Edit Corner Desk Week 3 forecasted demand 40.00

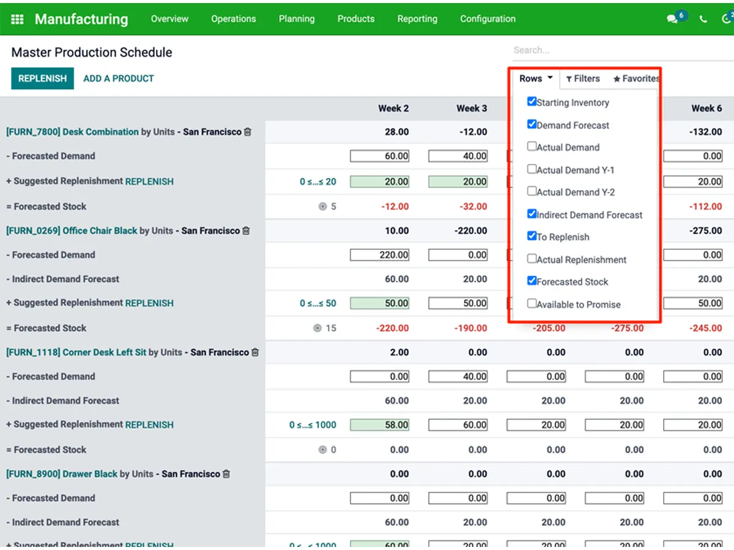click(x=458, y=376)
